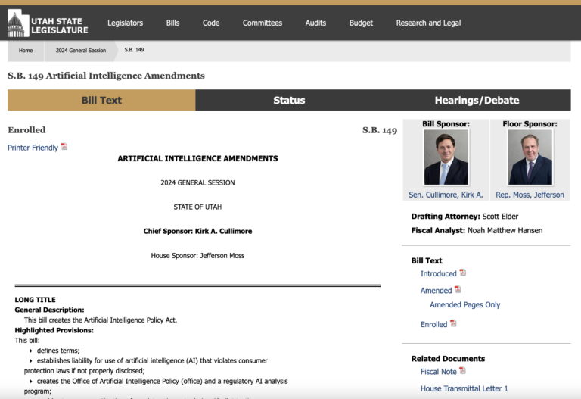The width and height of the screenshot is (581, 399).
Task: Click Sen. Cullimore's sponsor photo
Action: coord(446,157)
